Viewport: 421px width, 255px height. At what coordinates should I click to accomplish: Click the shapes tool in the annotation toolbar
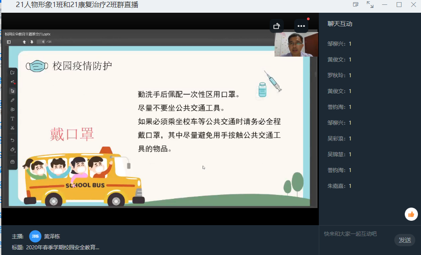tap(12, 109)
